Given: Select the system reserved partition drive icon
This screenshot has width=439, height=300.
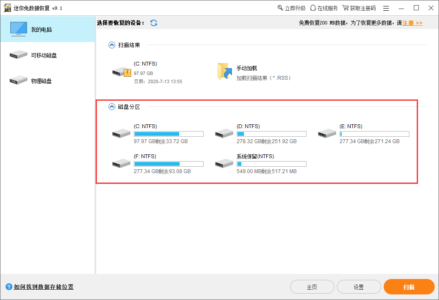Looking at the screenshot, I should [x=224, y=163].
